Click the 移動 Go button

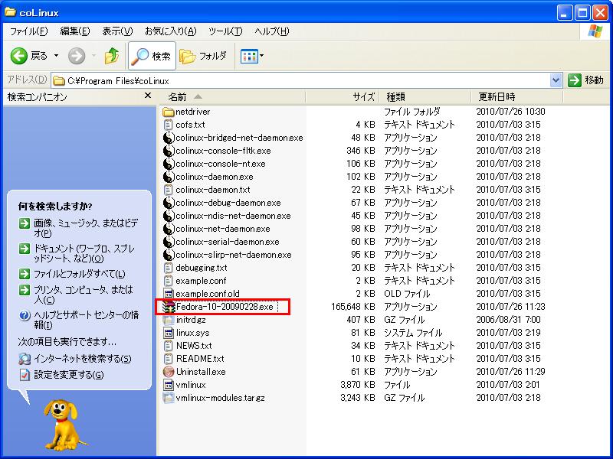click(585, 80)
